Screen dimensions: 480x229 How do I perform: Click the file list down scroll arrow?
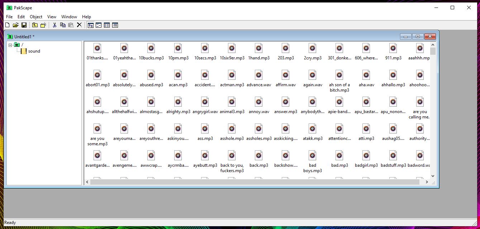(x=433, y=176)
